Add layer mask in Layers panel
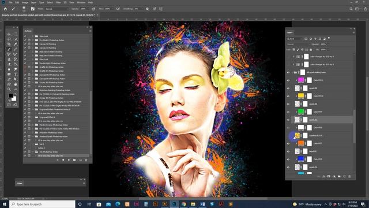 click(329, 176)
